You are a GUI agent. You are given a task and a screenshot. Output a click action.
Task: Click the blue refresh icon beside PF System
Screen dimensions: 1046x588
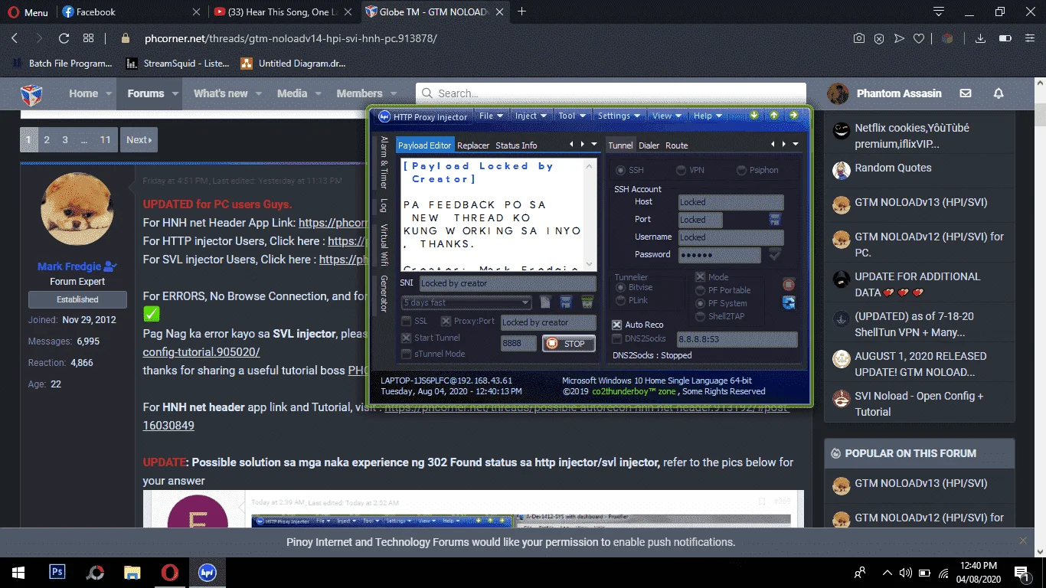pyautogui.click(x=789, y=302)
